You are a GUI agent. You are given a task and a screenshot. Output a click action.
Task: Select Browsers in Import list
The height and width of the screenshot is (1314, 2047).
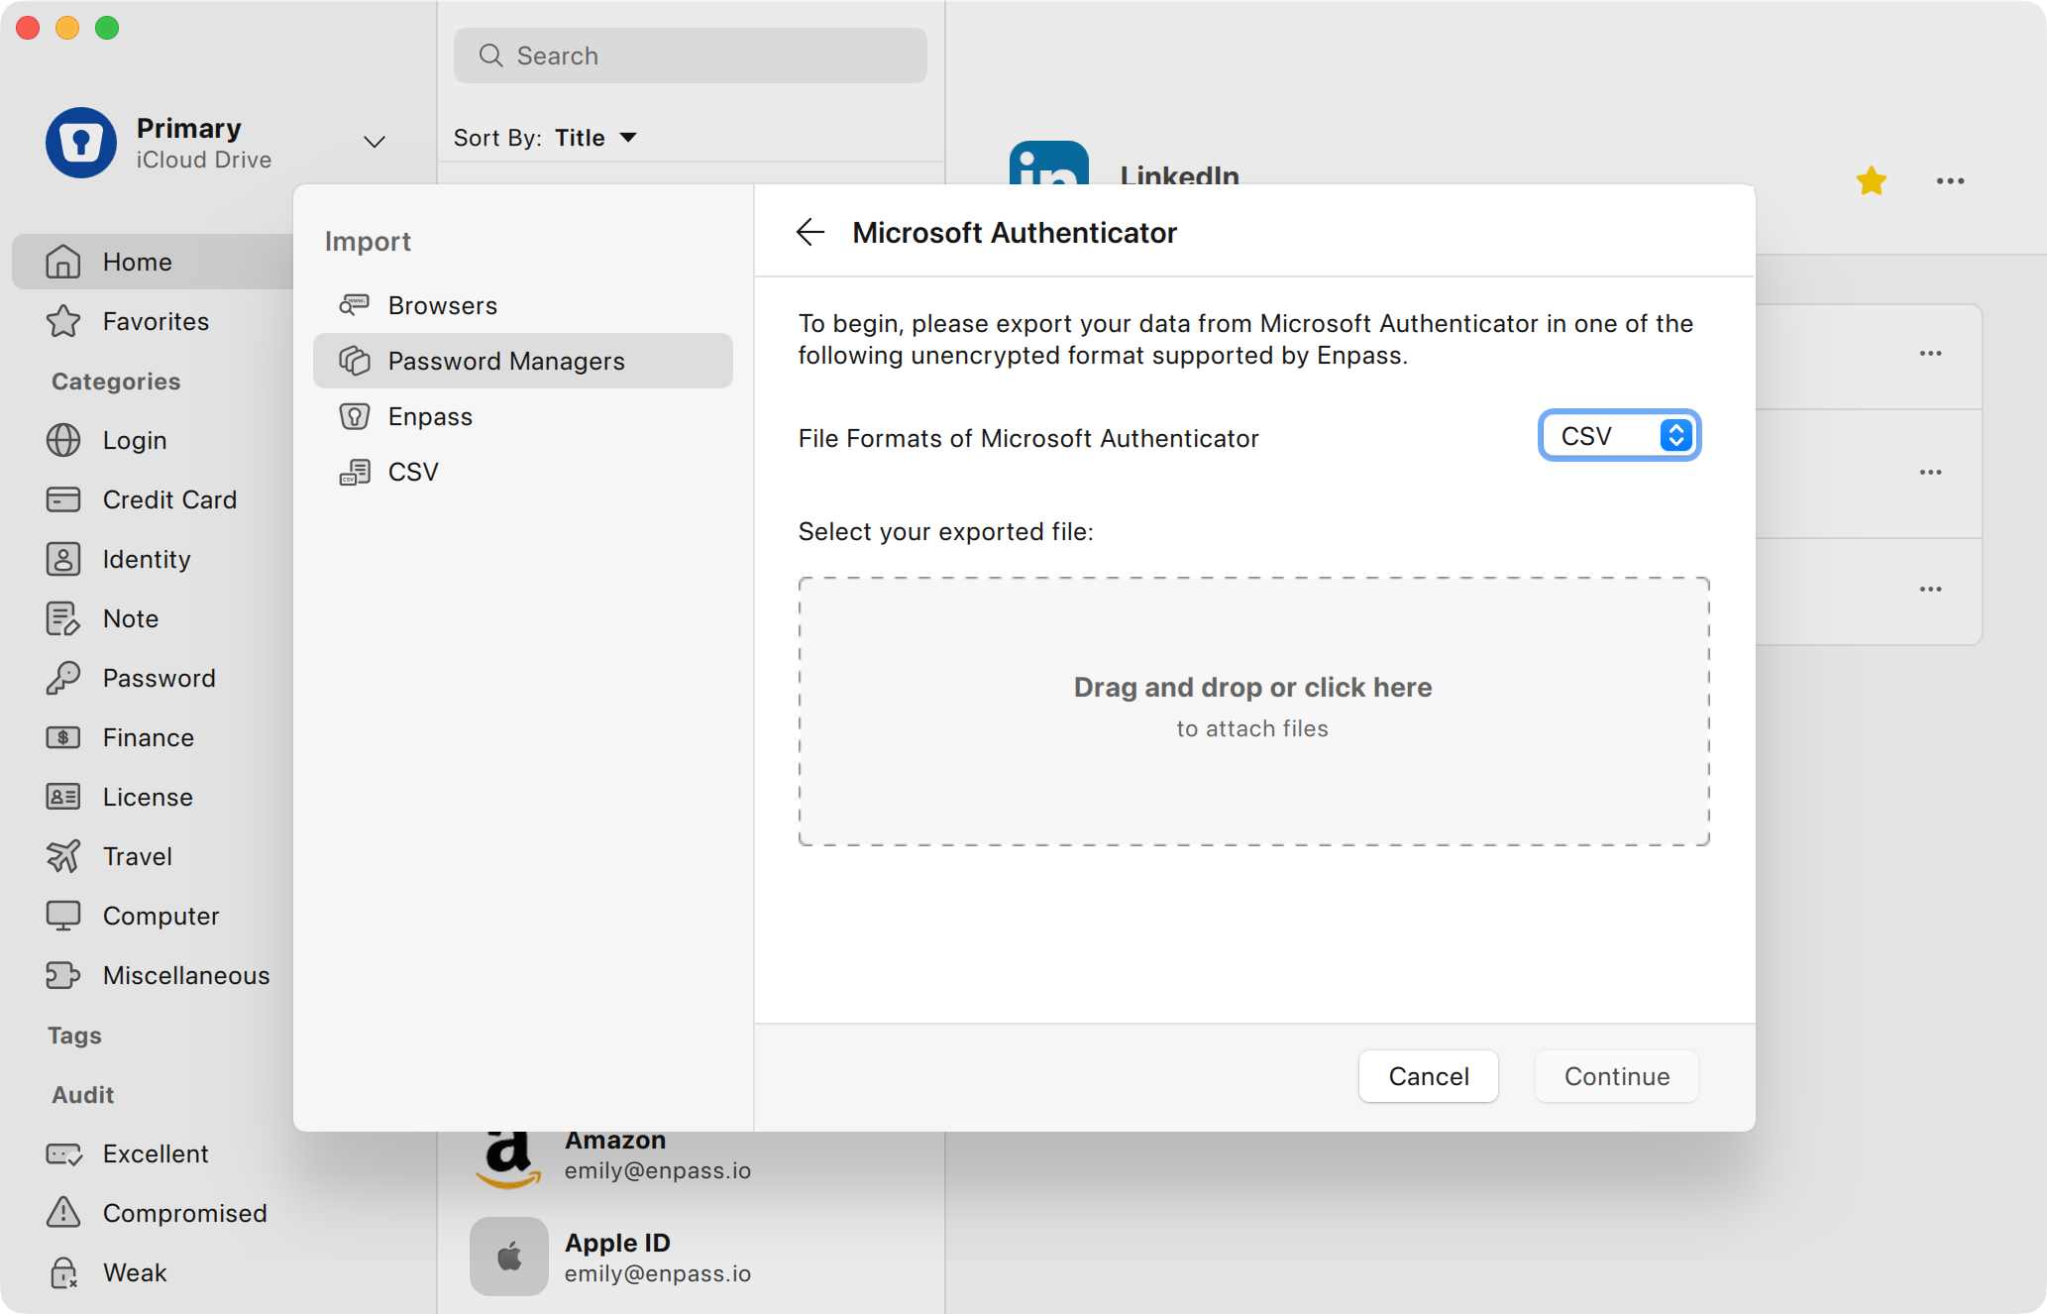coord(522,305)
